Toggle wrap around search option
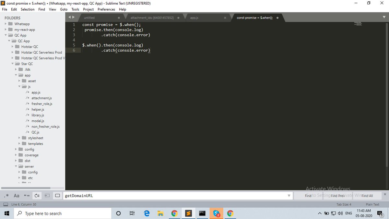Viewport: 389px width, 219px height. pos(37,196)
